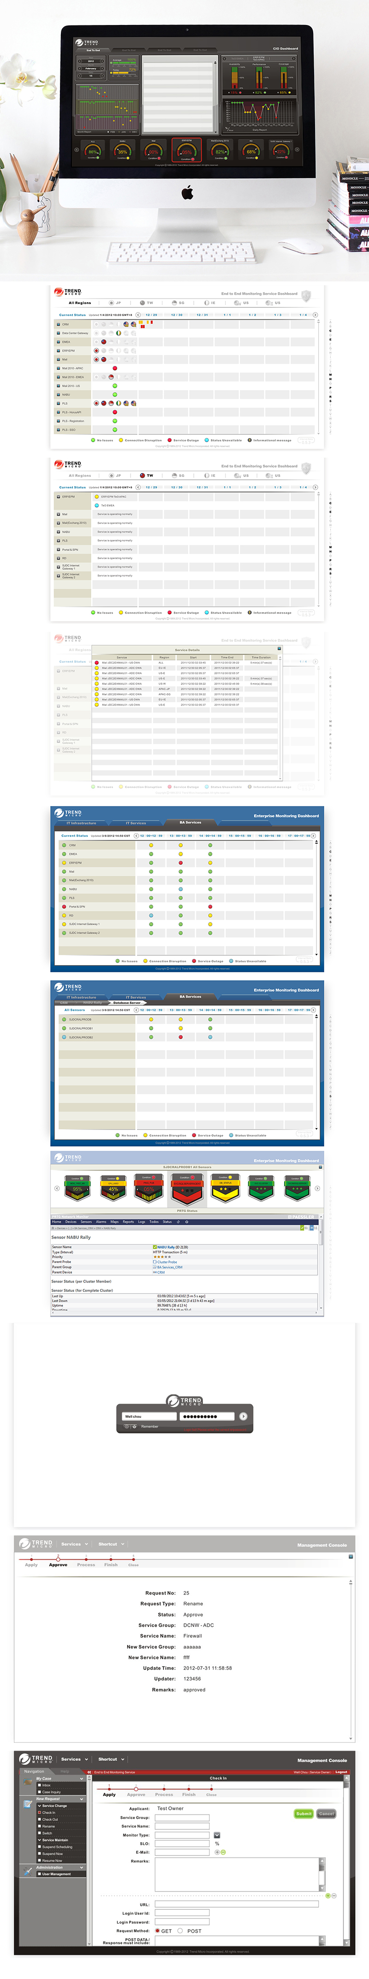
Task: Follow the Cluster Probe link
Action: click(x=167, y=1261)
